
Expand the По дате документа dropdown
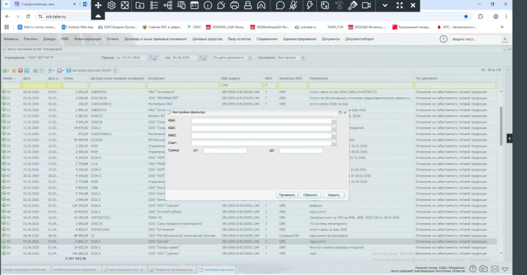(249, 58)
